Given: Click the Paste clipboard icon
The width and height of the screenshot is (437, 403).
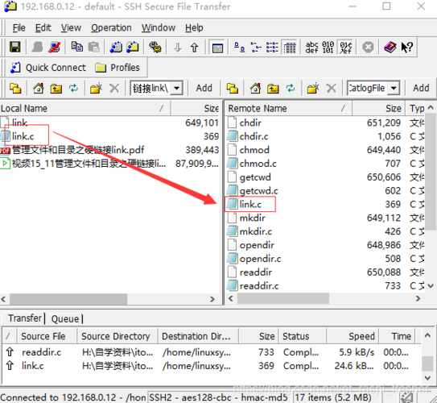Looking at the screenshot, I should [x=93, y=47].
